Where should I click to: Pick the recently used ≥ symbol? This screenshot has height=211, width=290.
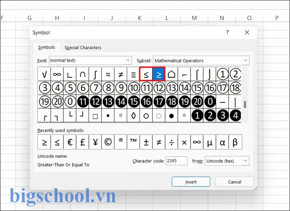pos(44,142)
